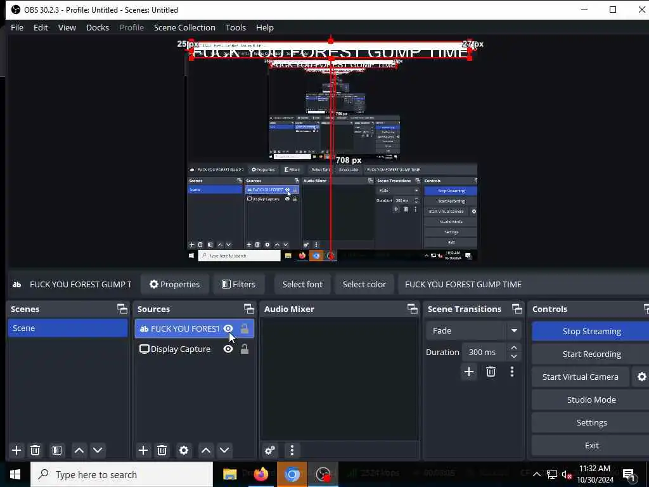
Task: Open the notification center icon
Action: 629,475
